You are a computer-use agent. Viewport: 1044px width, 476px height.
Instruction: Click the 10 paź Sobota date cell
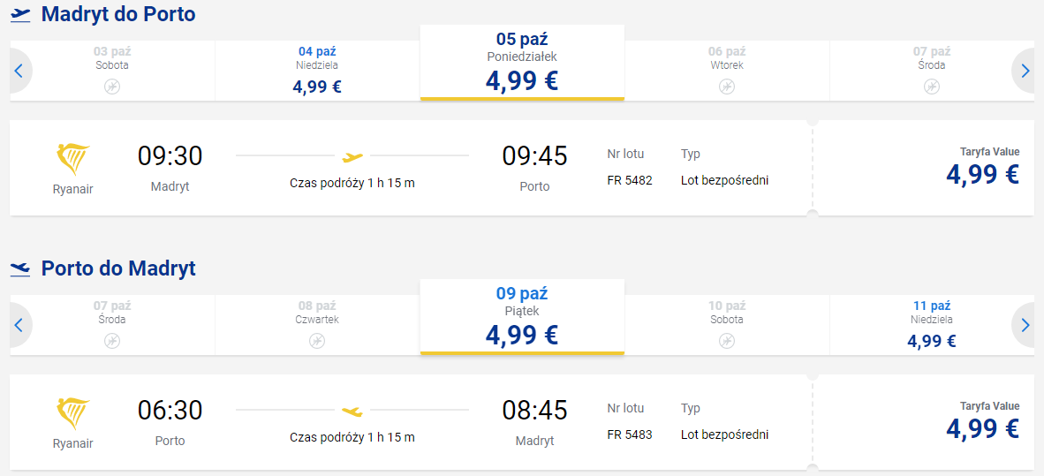[x=726, y=325]
